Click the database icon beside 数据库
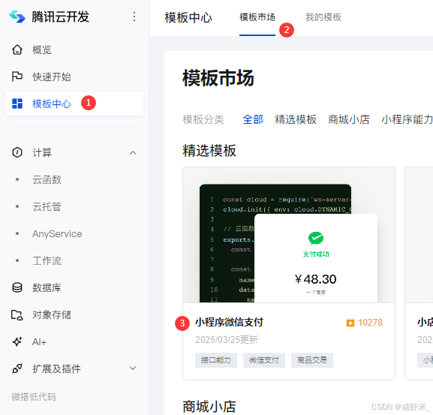 click(x=17, y=287)
